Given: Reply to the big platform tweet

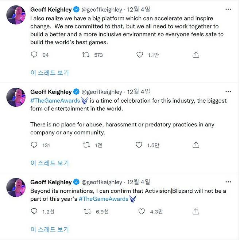Looking at the screenshot, I should point(34,55).
